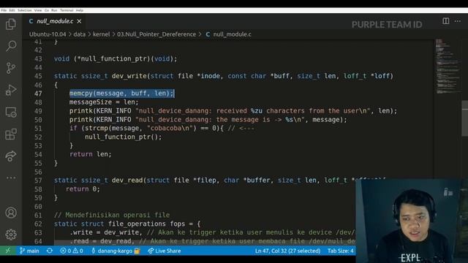Change Tab Size: 4 indentation setting
Image resolution: width=468 pixels, height=263 pixels.
pos(340,251)
